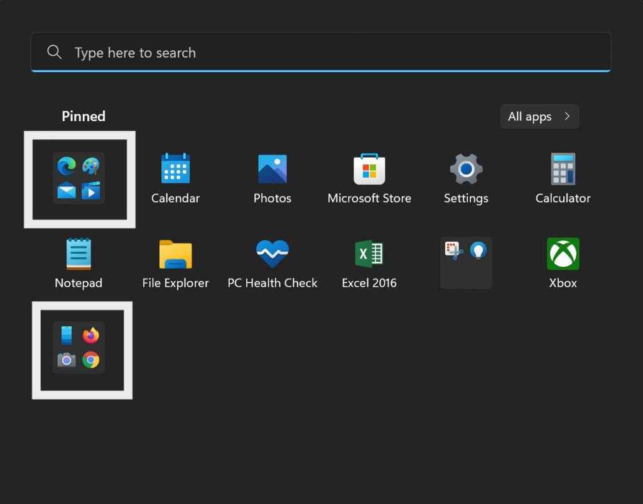The height and width of the screenshot is (504, 643).
Task: Open Notepad
Action: [x=78, y=254]
